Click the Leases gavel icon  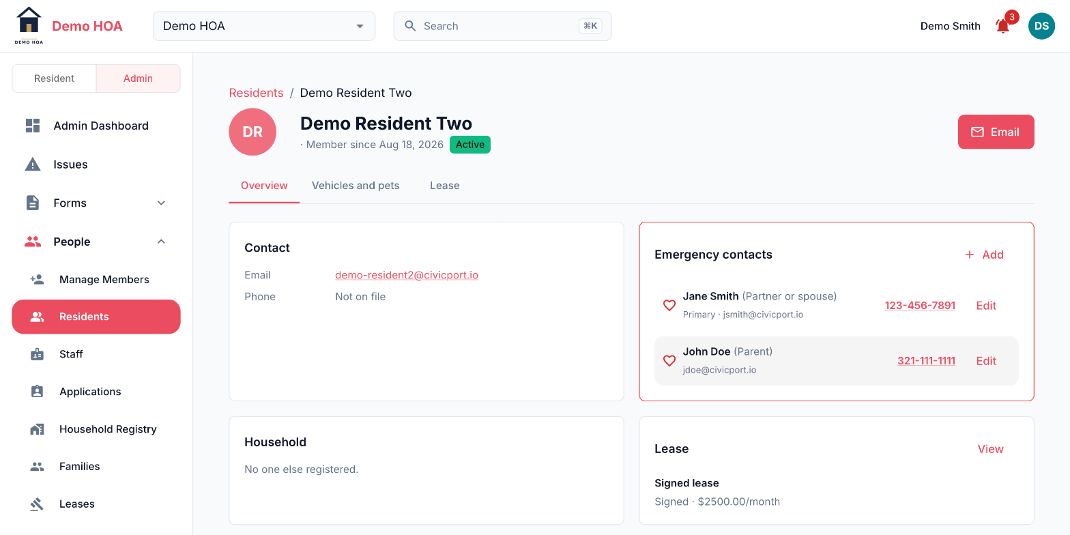(37, 504)
